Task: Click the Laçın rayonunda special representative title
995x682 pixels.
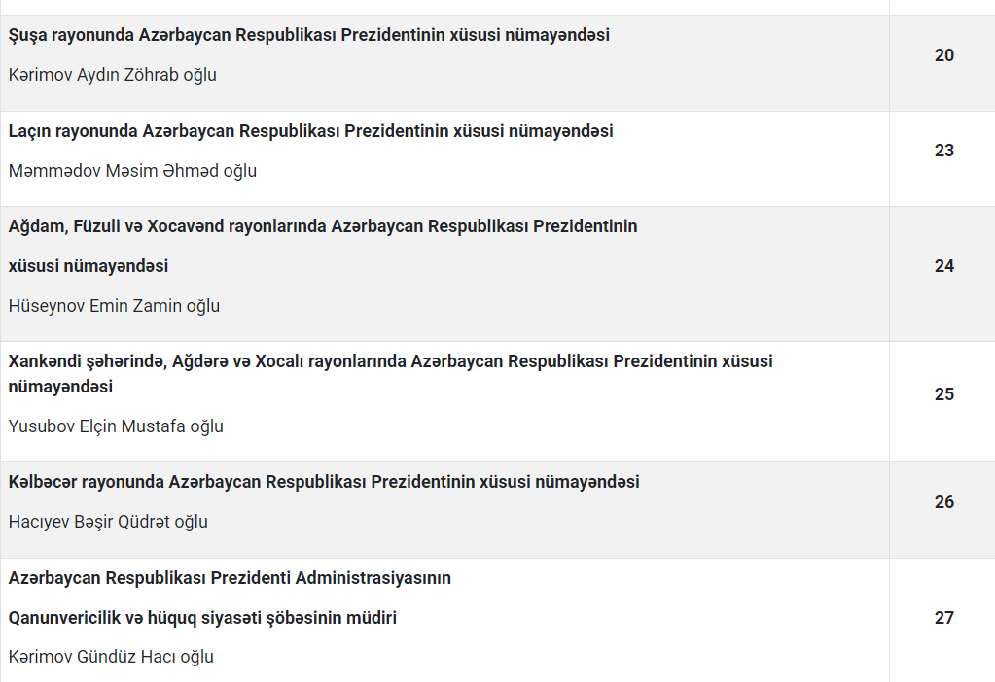Action: 311,131
